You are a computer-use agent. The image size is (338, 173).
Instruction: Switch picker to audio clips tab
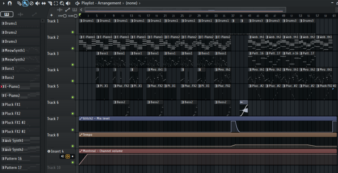click(x=20, y=15)
